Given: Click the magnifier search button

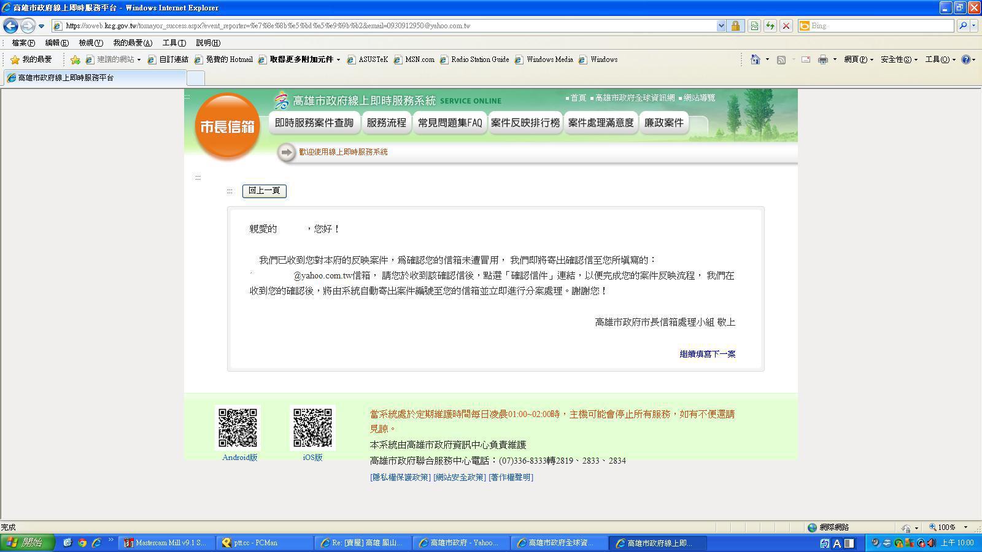Looking at the screenshot, I should [x=962, y=26].
